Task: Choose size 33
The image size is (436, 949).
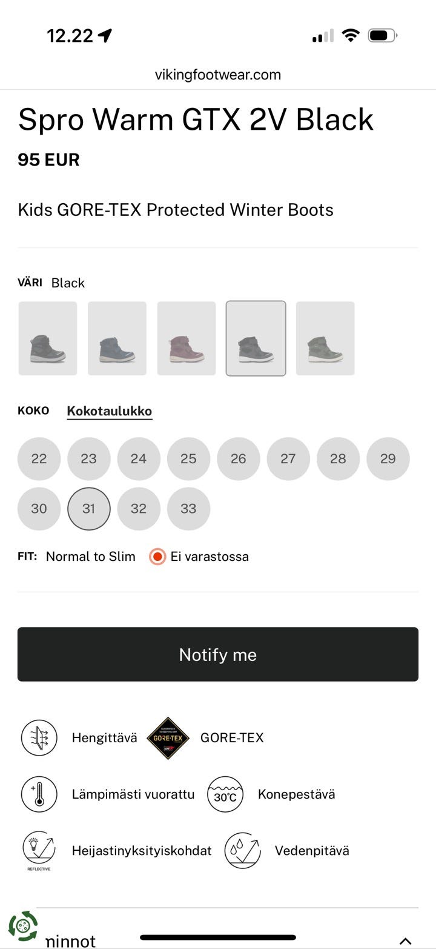Action: click(188, 509)
